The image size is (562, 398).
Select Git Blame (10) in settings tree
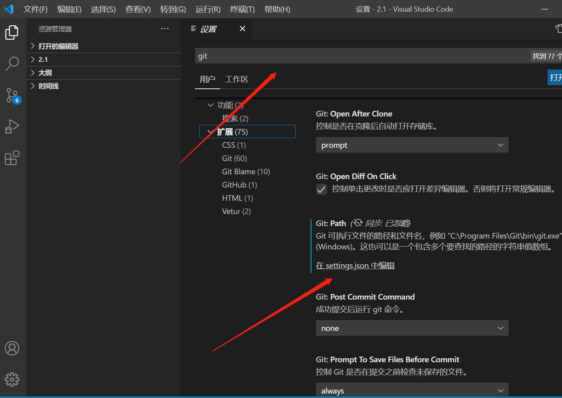(246, 171)
